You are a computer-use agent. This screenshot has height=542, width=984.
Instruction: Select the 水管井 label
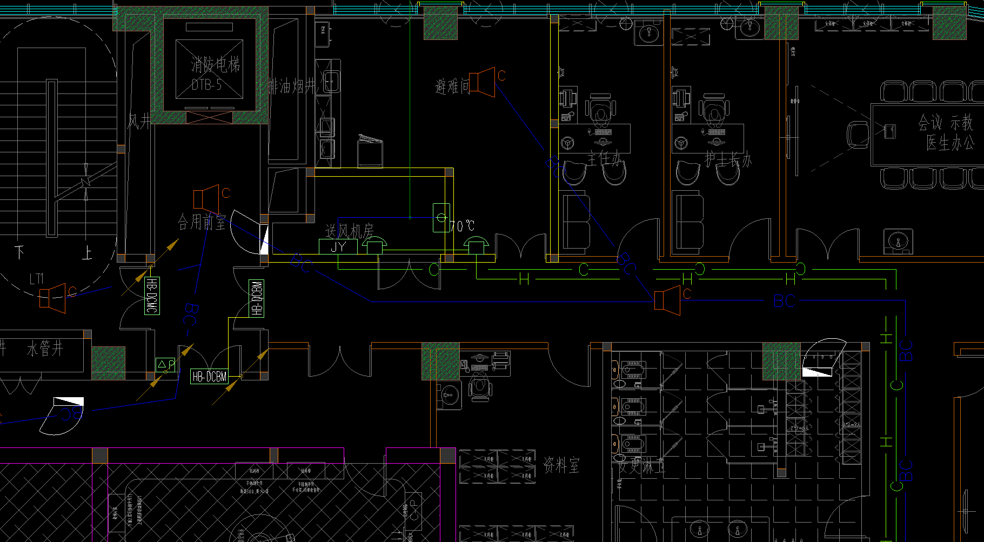click(x=45, y=349)
